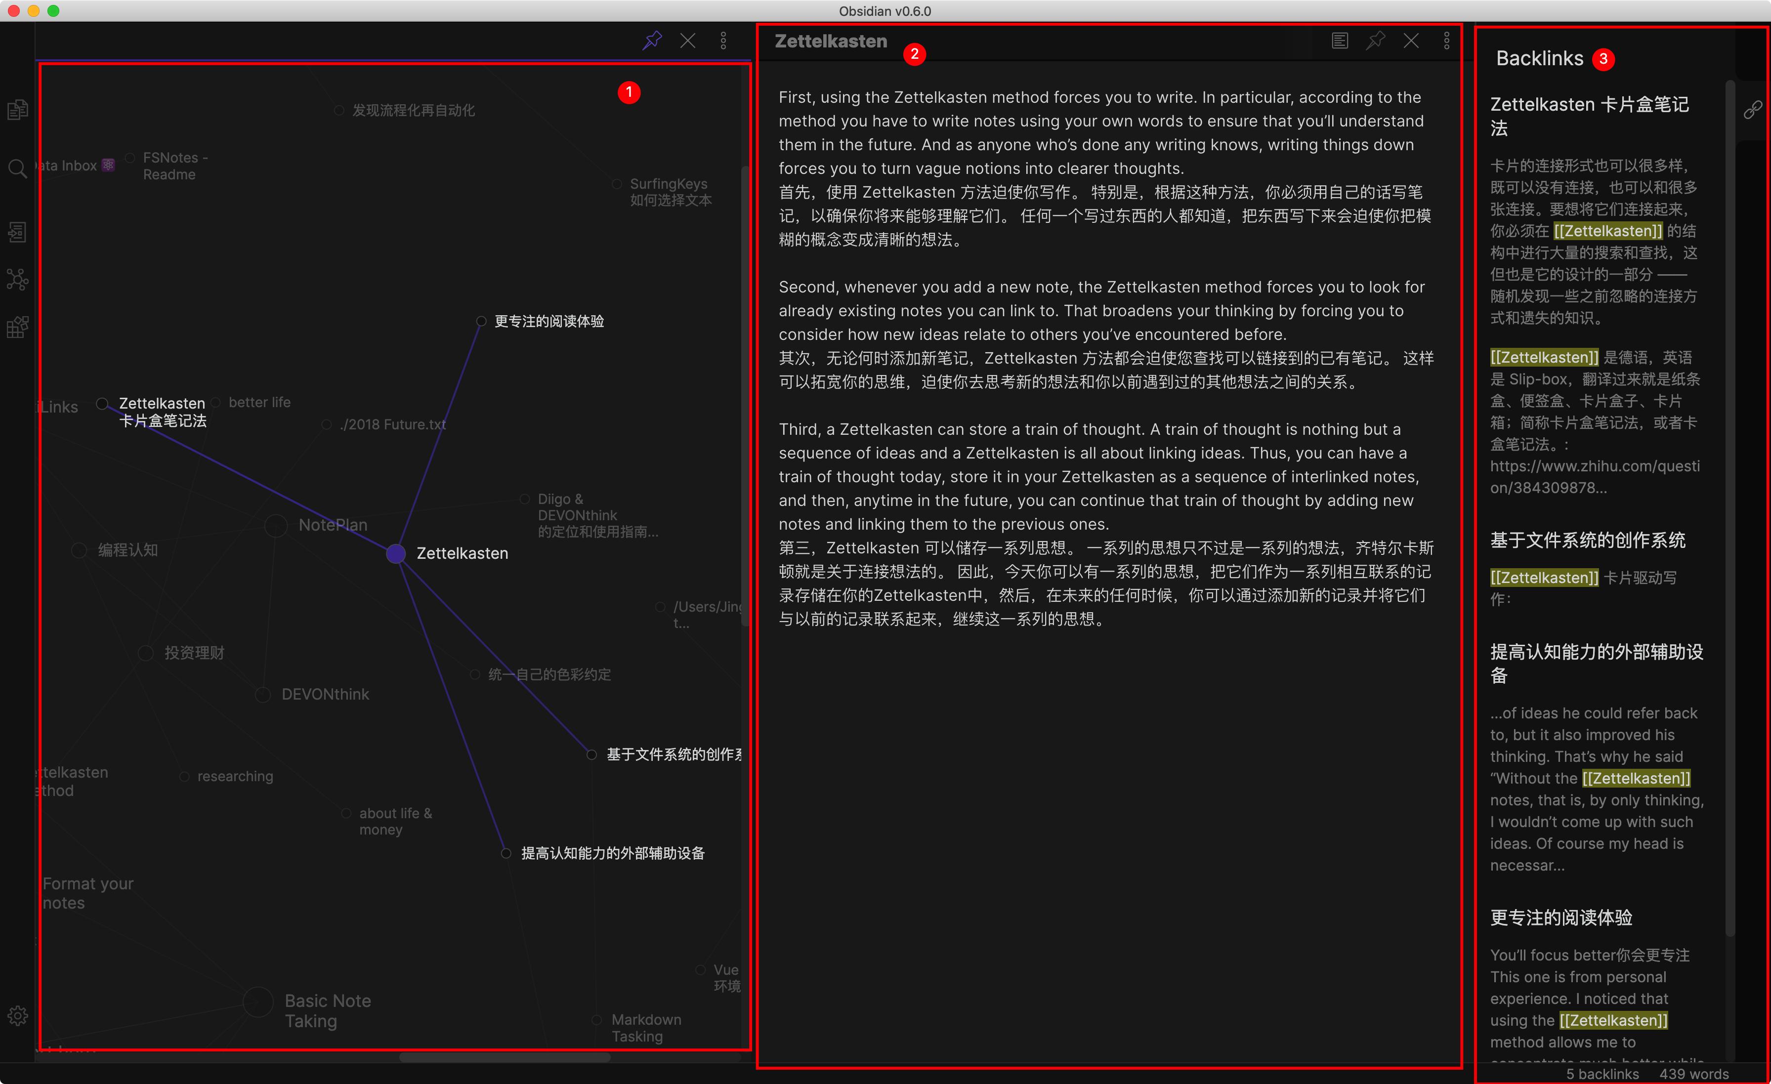Open more options menu on Zettelkasten pane
This screenshot has width=1771, height=1084.
pos(1446,41)
